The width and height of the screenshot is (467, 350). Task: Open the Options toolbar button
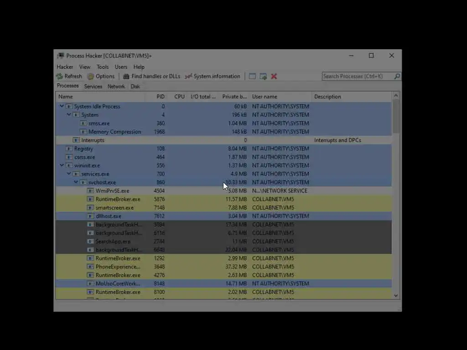[101, 77]
